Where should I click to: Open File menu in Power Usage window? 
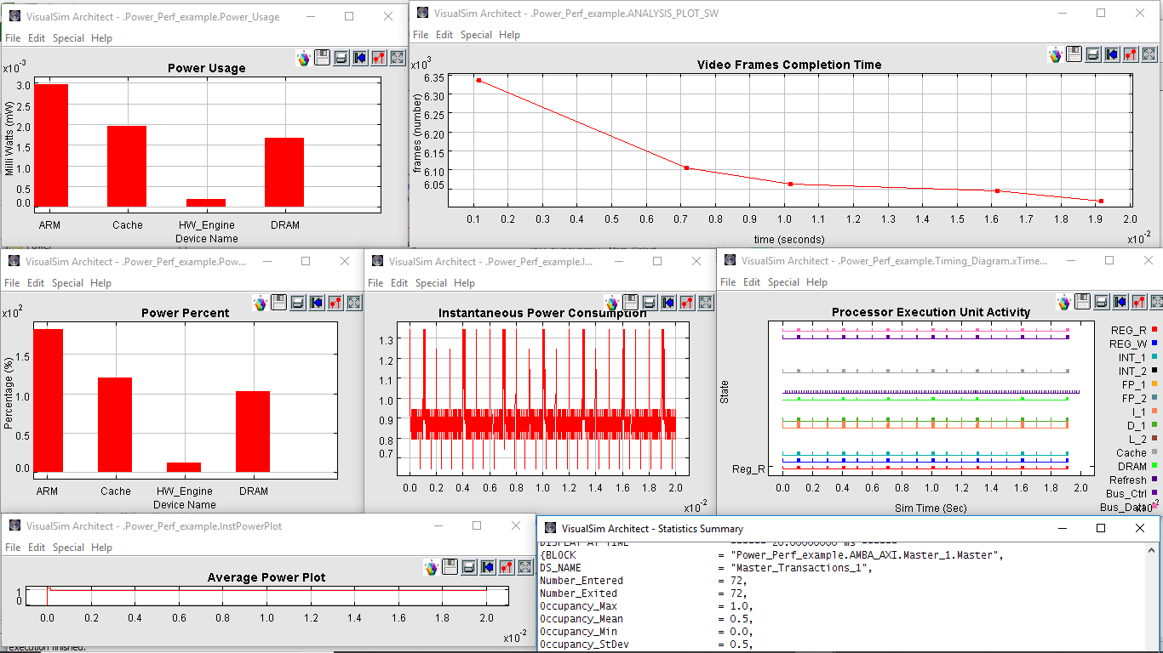click(13, 38)
